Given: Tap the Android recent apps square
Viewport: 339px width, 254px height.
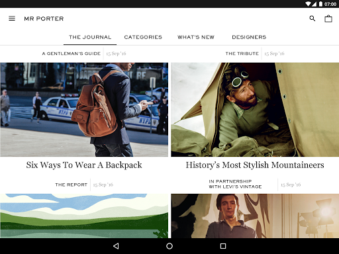Looking at the screenshot, I should pos(223,246).
